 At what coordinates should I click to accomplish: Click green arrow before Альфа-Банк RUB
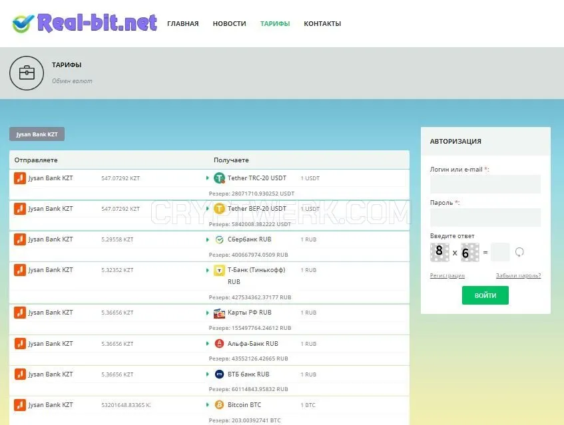(208, 343)
